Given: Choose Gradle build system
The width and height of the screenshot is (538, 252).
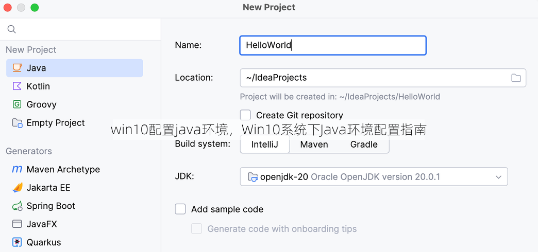Looking at the screenshot, I should [364, 144].
